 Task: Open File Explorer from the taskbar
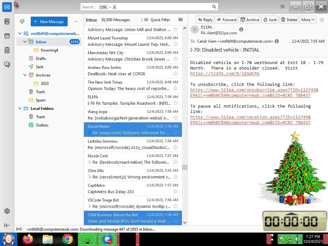[48, 239]
